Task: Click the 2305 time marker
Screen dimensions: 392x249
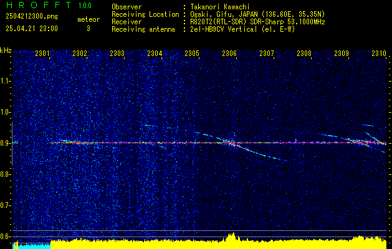Action: tap(192, 53)
